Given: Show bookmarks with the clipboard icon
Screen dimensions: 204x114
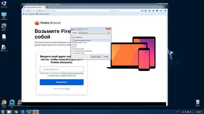Looking at the screenshot, I should pos(146,11).
